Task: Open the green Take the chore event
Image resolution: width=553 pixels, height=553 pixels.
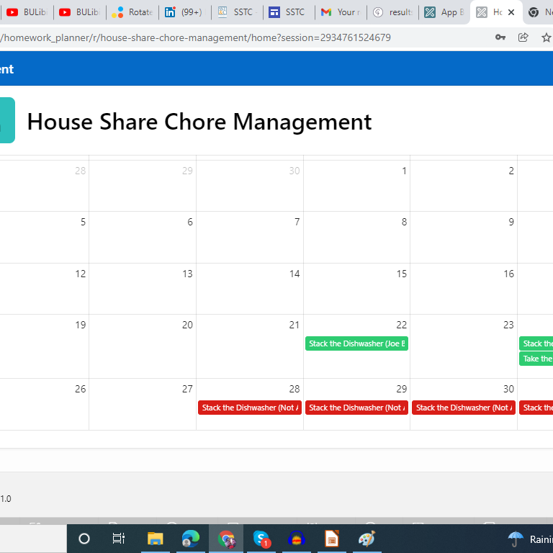Action: tap(536, 359)
